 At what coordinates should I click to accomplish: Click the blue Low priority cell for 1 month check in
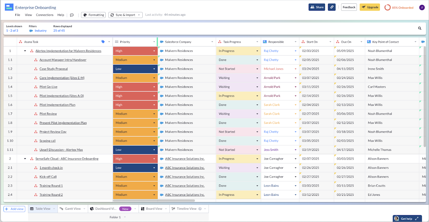pos(135,168)
